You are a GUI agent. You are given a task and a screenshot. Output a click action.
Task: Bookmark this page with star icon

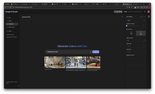coord(132,7)
